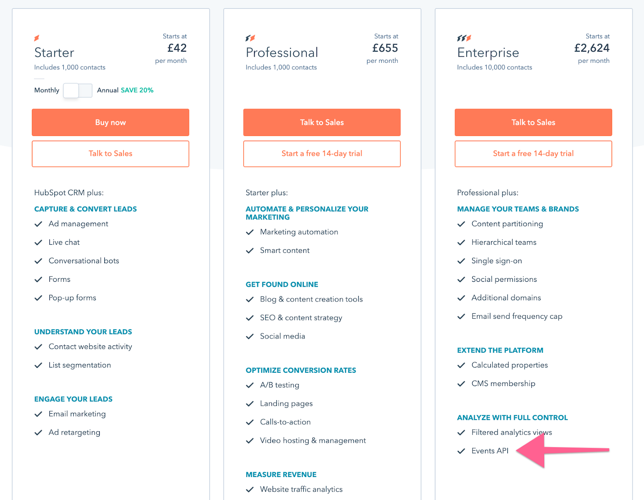
Task: Click the Enterprise £2,624 price
Action: tap(592, 48)
